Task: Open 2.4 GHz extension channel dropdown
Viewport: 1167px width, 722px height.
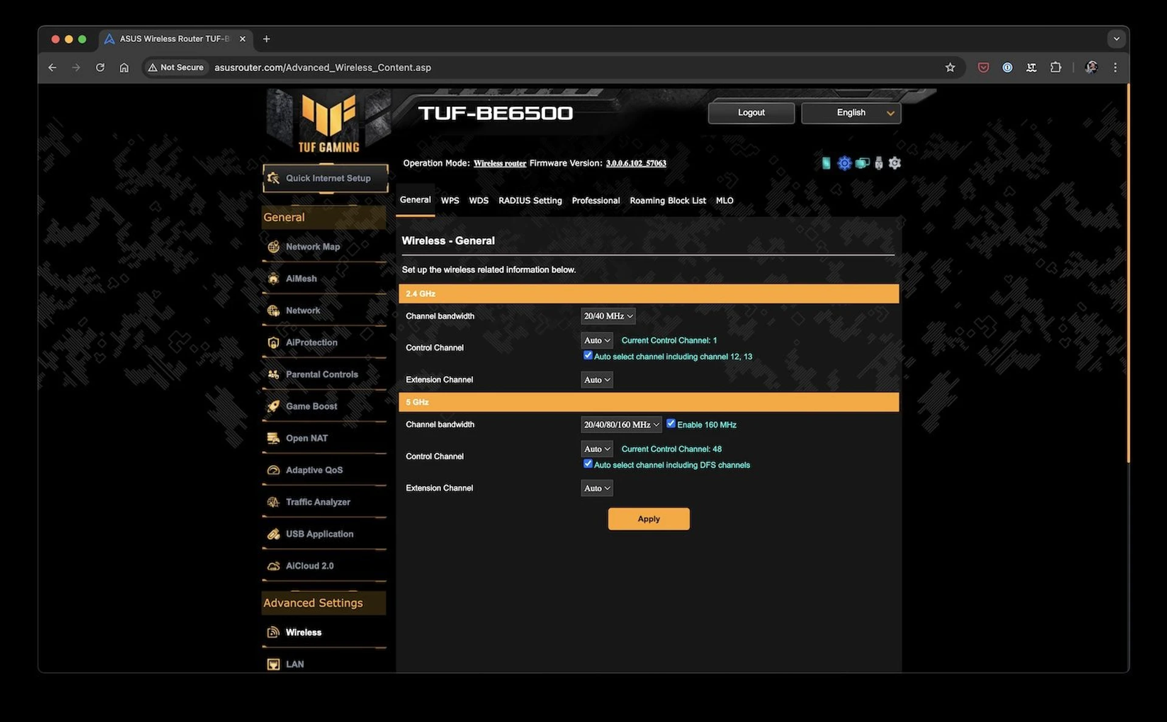Action: (x=597, y=380)
